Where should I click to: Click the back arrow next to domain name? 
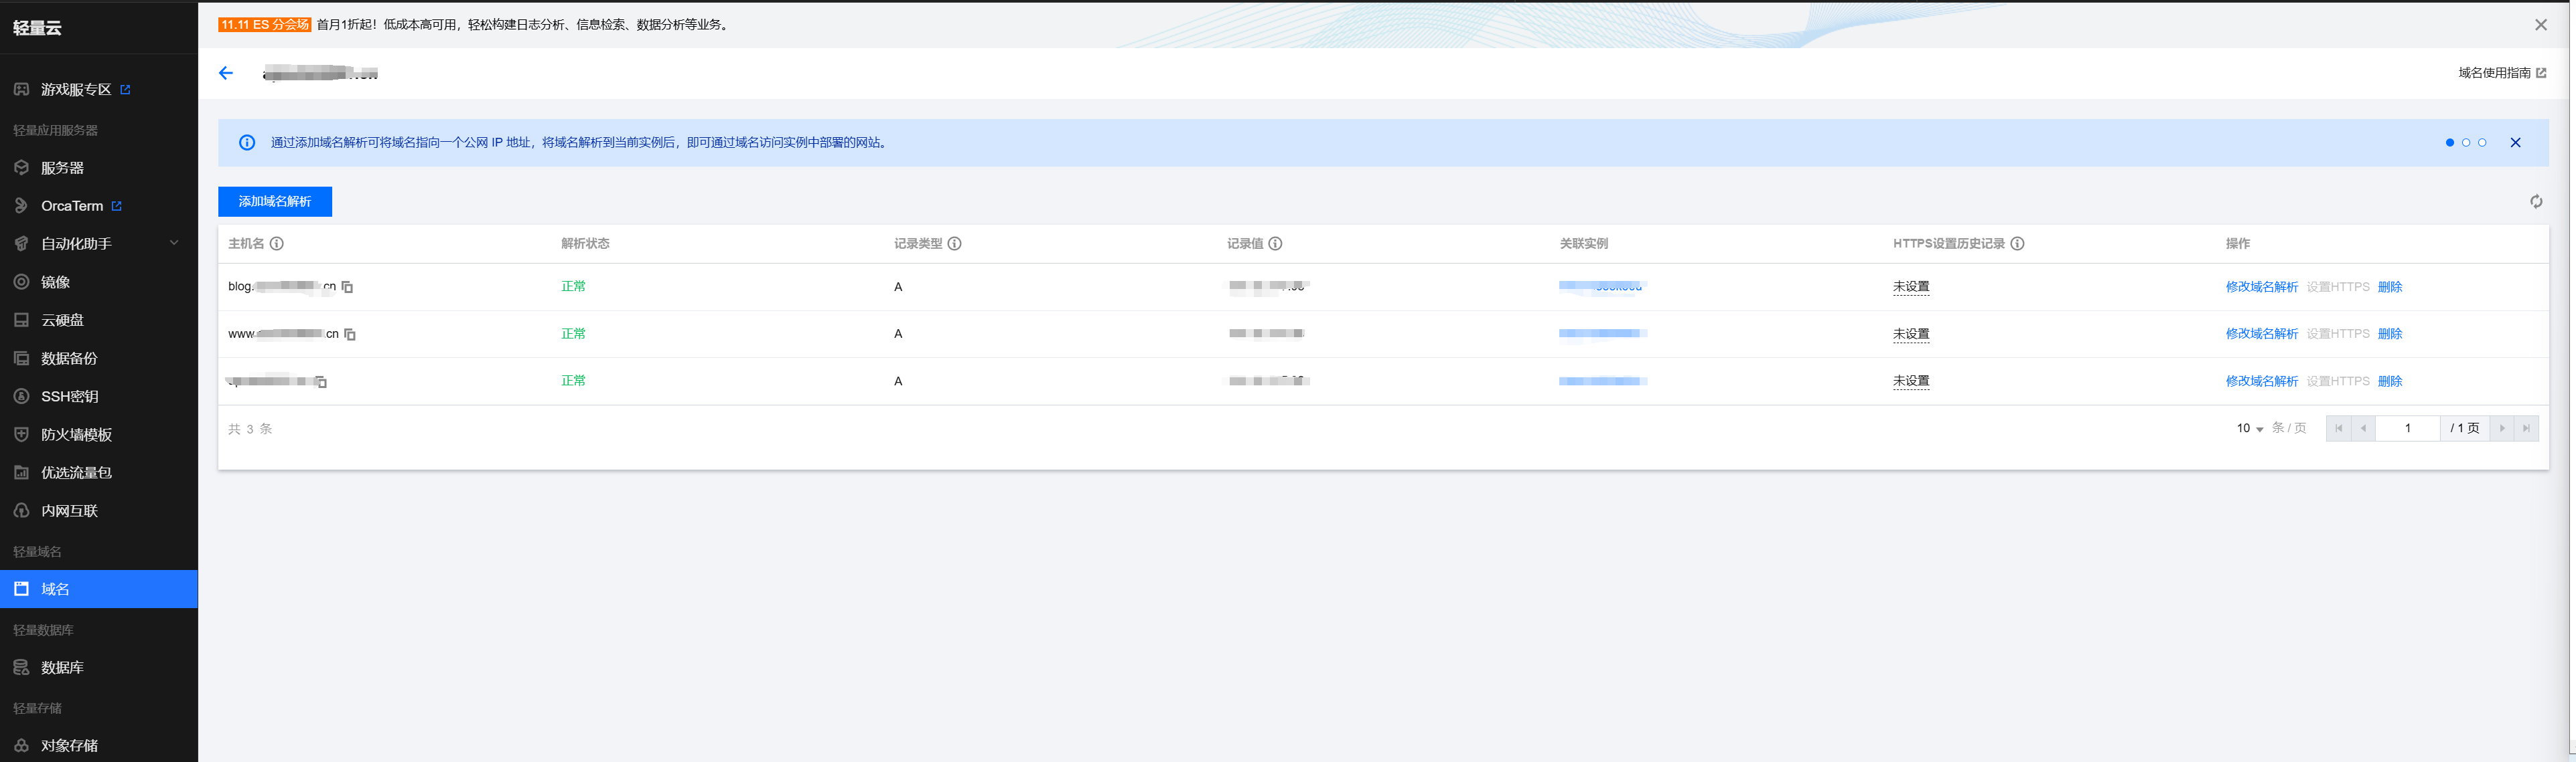(x=226, y=73)
